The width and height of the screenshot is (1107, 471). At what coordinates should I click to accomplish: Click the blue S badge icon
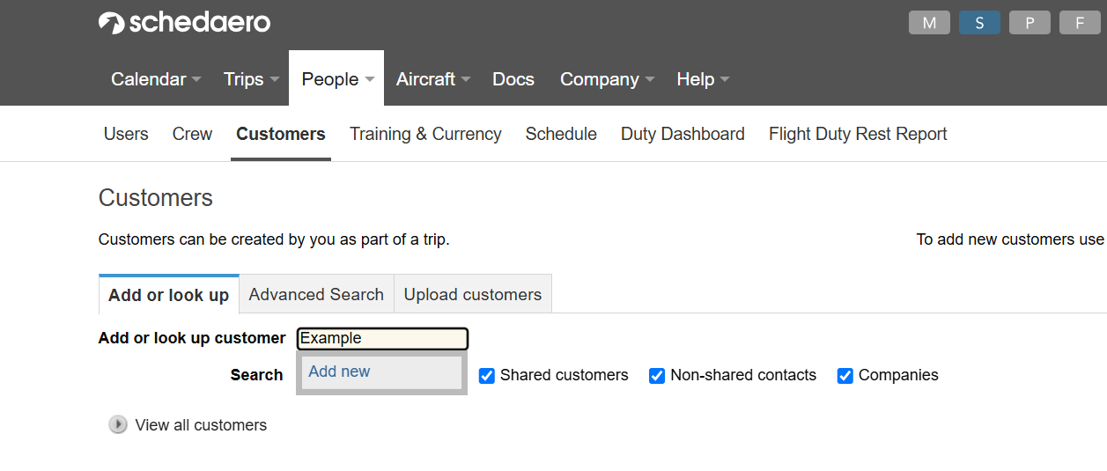point(979,23)
